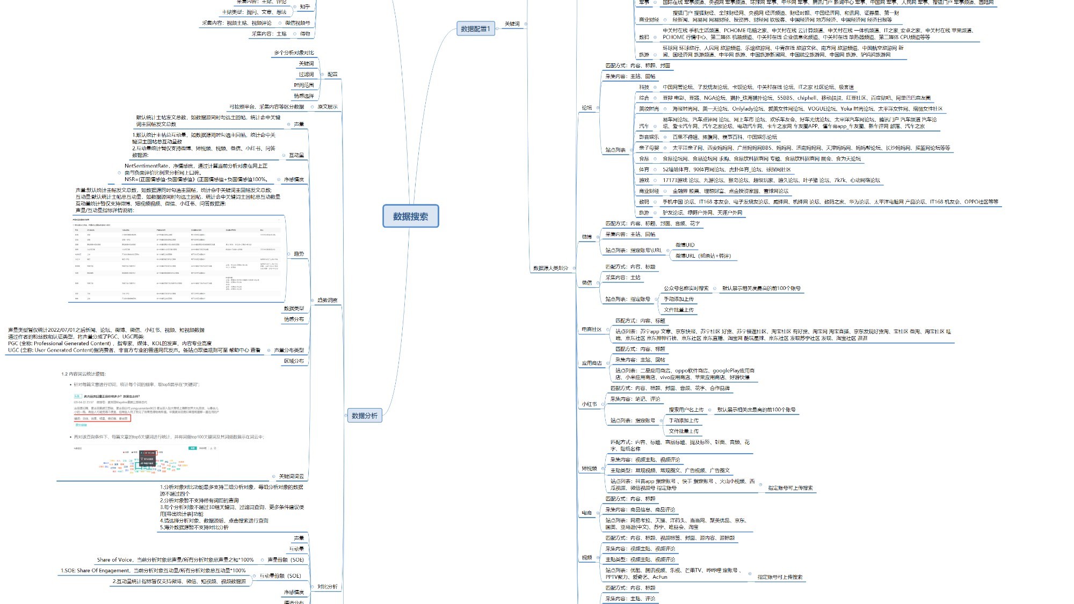Select the 趋势 node
This screenshot has height=604, width=1074.
pyautogui.click(x=299, y=254)
